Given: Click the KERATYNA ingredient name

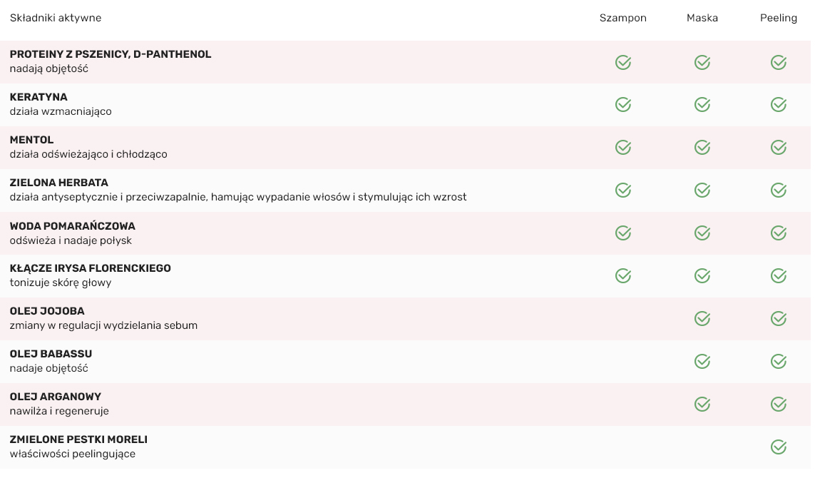Looking at the screenshot, I should [x=39, y=97].
